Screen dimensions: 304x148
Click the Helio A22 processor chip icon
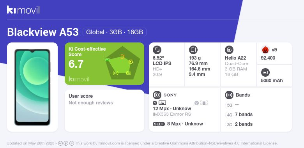tap(229, 50)
